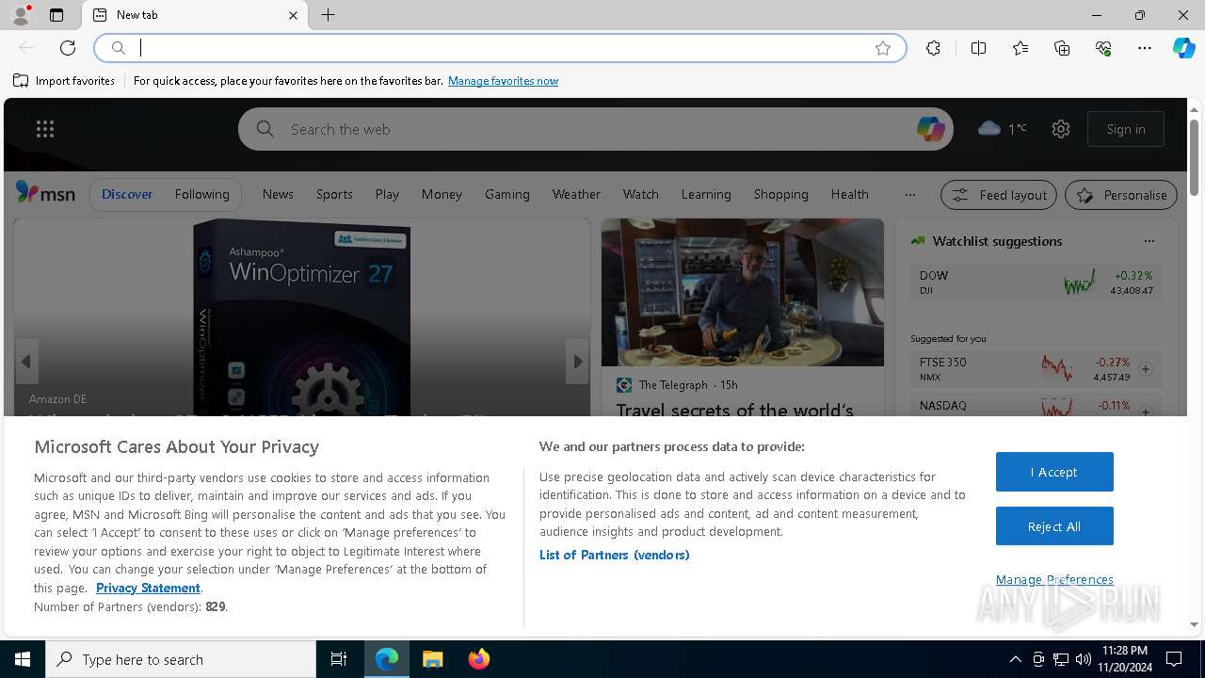Open the Windows Start menu
This screenshot has height=678, width=1205.
[x=23, y=659]
